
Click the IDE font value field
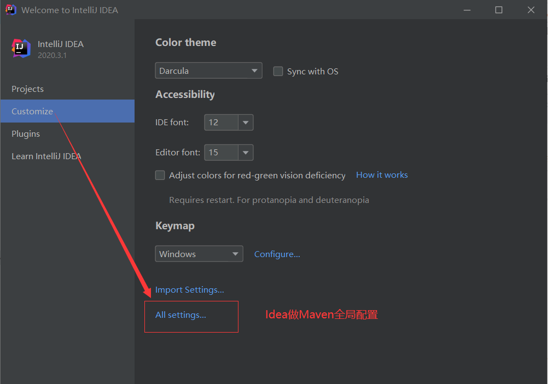click(x=220, y=123)
